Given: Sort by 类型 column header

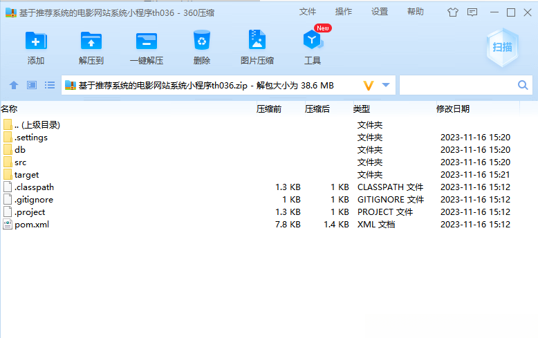Looking at the screenshot, I should (x=361, y=109).
